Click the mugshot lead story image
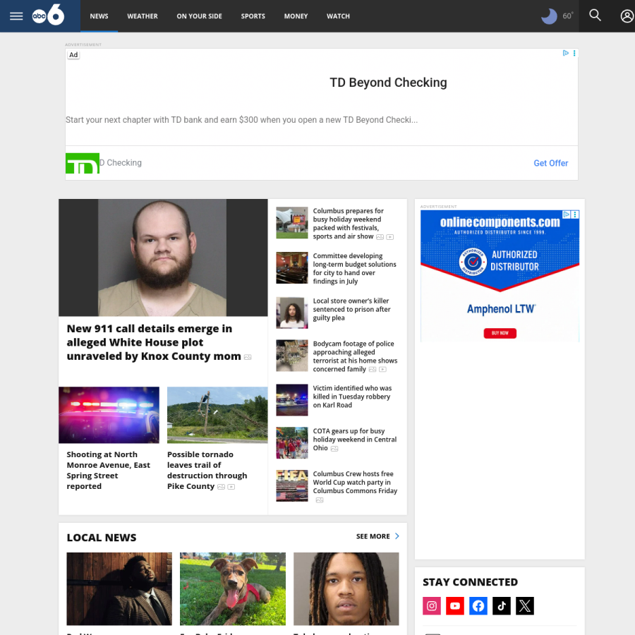 pyautogui.click(x=163, y=258)
